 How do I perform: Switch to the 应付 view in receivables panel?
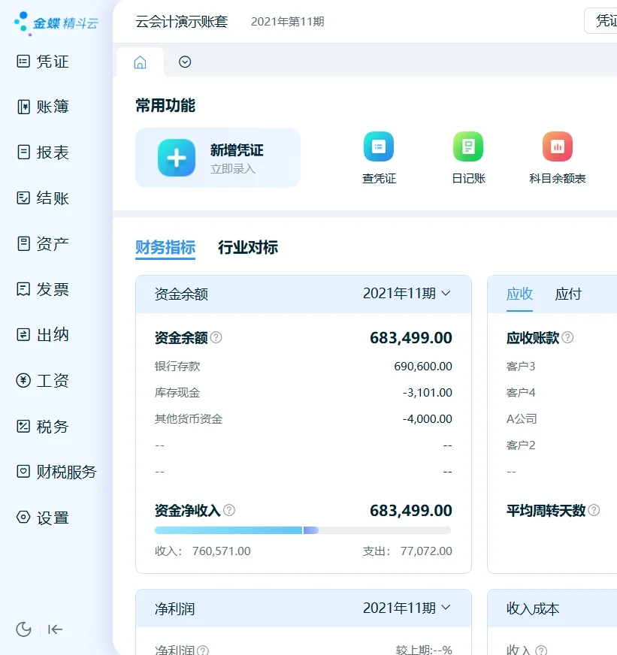click(x=568, y=294)
